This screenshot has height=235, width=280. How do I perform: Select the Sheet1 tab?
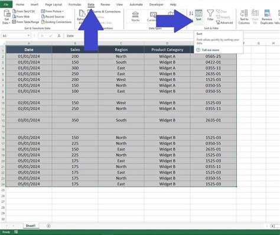[31, 226]
